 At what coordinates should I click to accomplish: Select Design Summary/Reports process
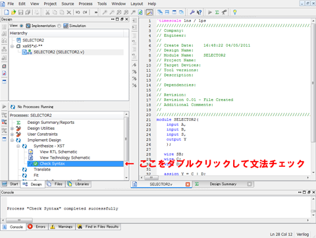(51, 123)
